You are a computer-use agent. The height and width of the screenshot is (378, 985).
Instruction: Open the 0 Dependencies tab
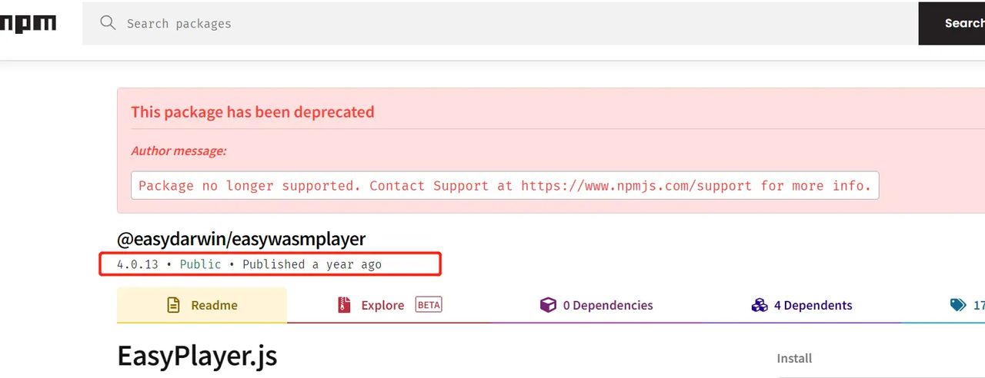pyautogui.click(x=596, y=305)
